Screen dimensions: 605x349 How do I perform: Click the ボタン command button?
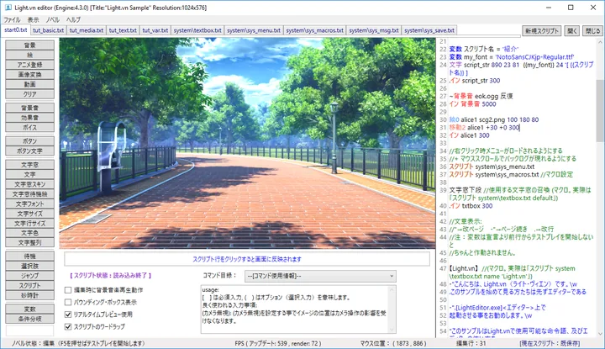(x=29, y=141)
